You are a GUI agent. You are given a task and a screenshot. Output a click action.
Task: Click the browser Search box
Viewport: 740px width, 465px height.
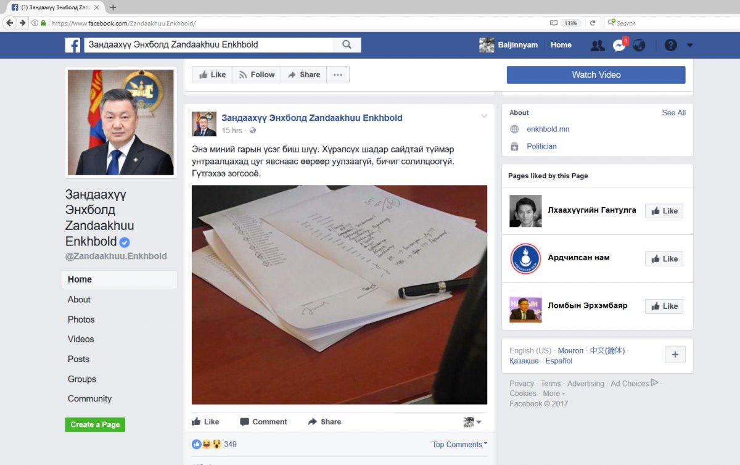[x=671, y=23]
